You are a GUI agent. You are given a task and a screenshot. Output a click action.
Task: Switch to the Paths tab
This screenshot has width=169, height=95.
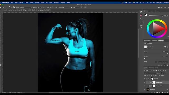click(x=157, y=68)
